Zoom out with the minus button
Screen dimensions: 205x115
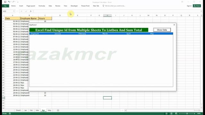pyautogui.click(x=180, y=114)
